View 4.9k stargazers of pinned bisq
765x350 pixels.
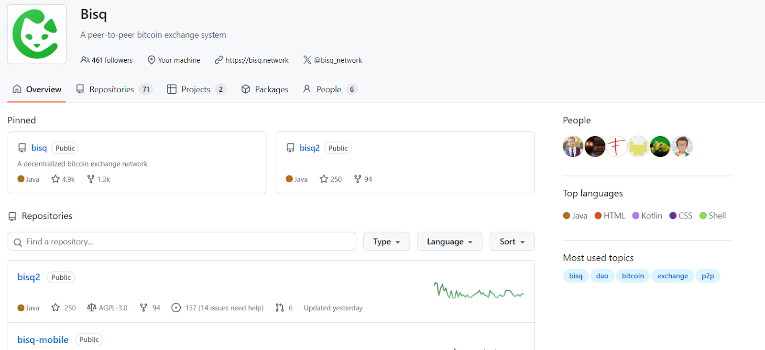point(63,179)
